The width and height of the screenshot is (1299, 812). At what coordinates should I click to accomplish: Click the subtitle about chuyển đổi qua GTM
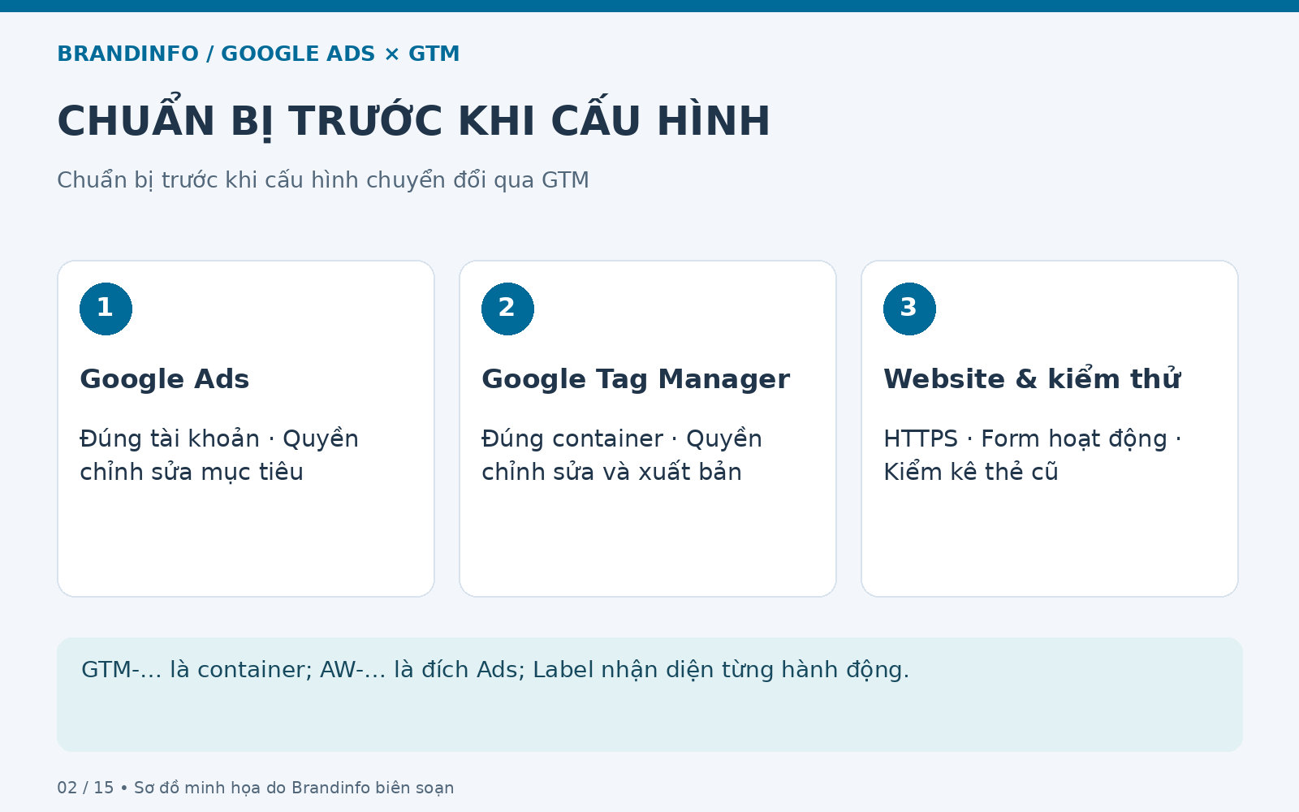(322, 179)
